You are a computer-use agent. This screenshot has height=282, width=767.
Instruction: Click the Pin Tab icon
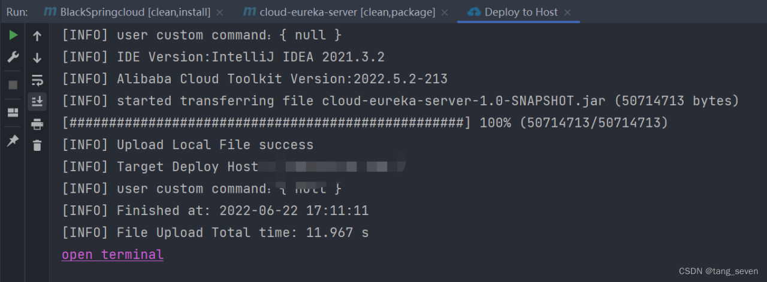click(x=13, y=140)
